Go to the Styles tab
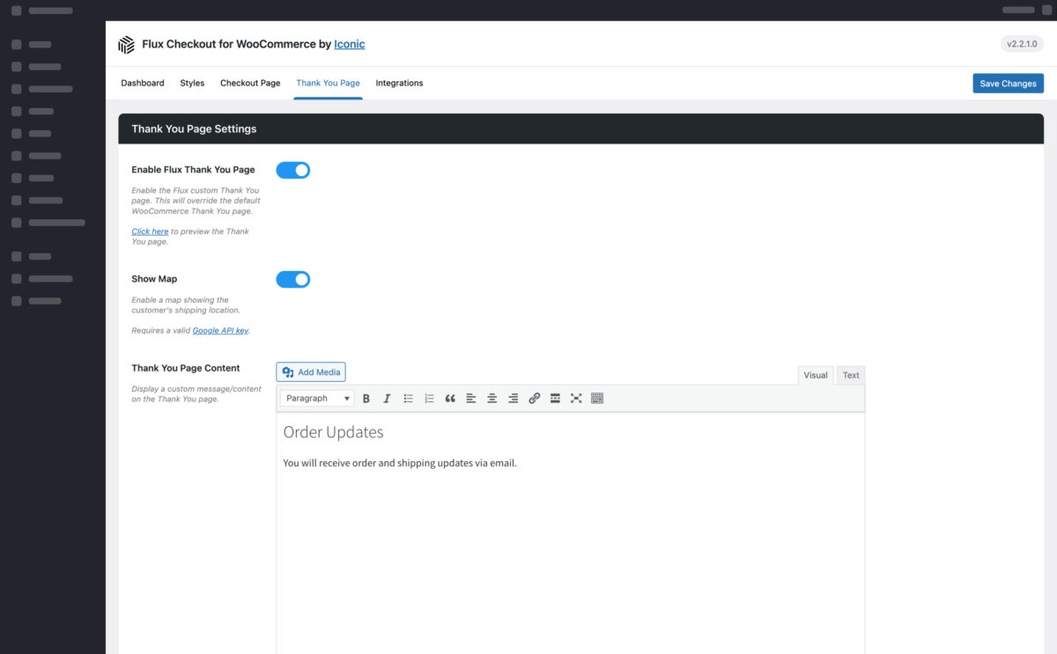The height and width of the screenshot is (654, 1057). [192, 83]
